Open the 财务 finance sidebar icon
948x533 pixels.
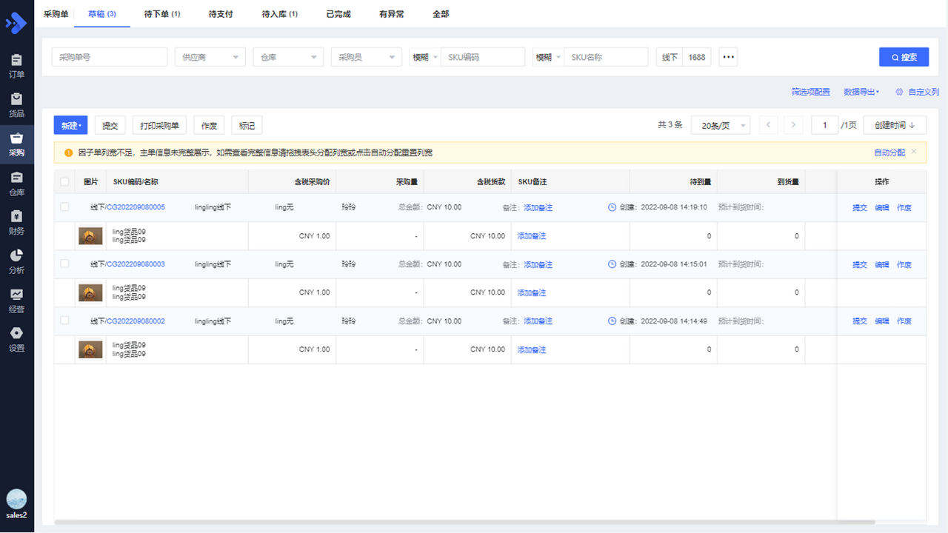coord(16,222)
